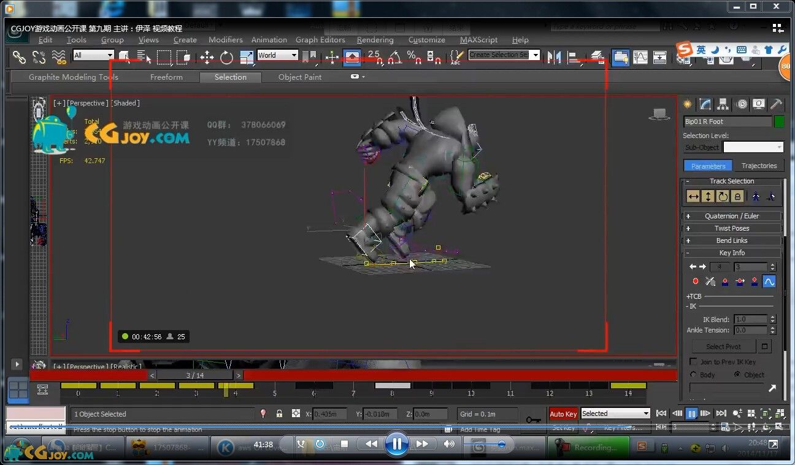
Task: Open Edit Named Selection Sets icon
Action: (x=456, y=57)
